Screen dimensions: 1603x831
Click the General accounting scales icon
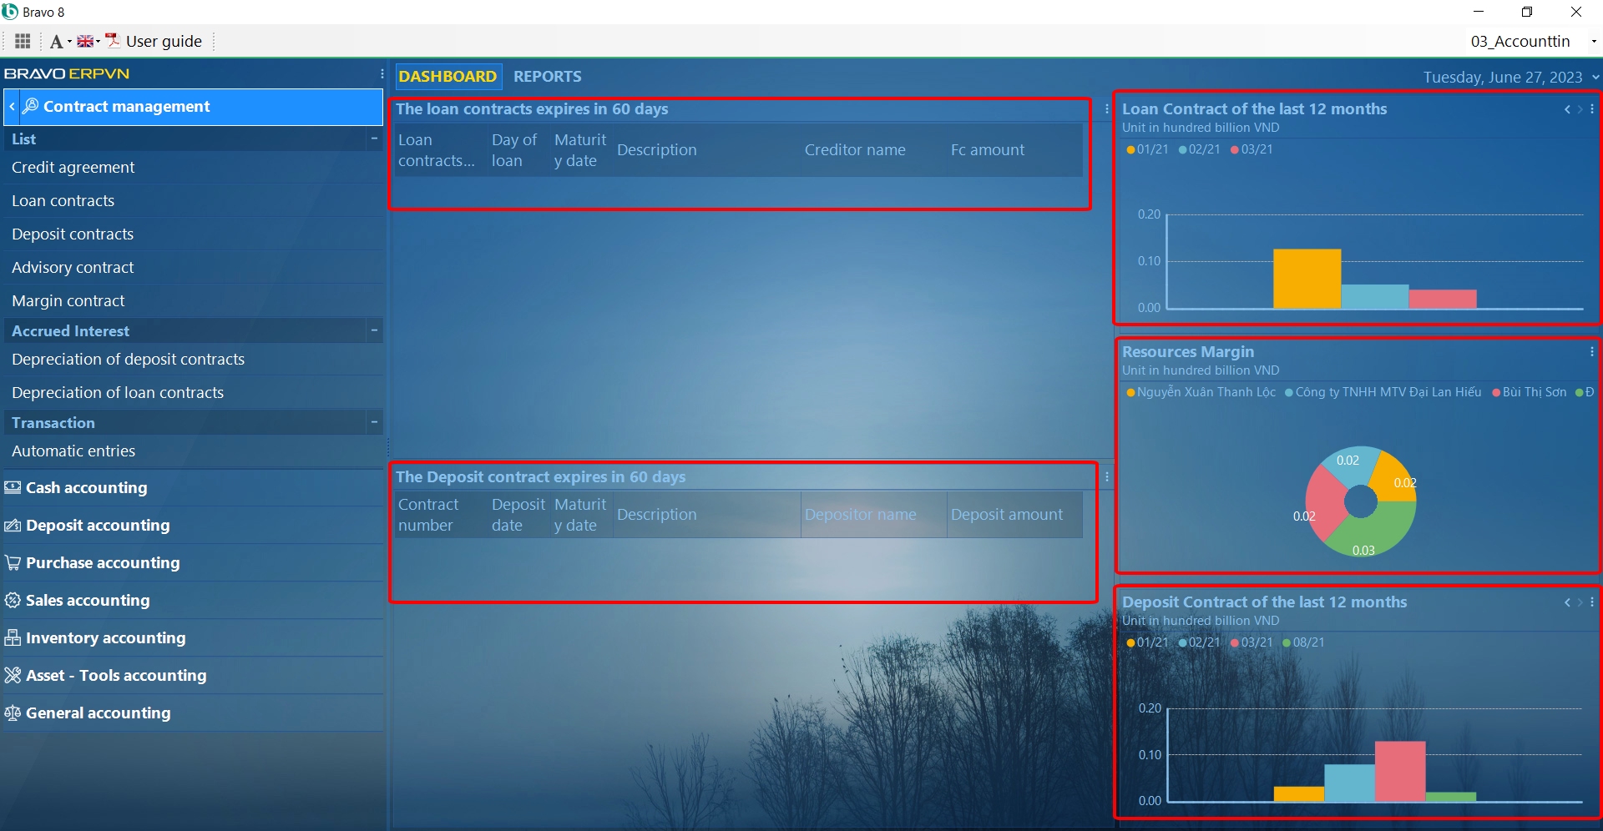click(x=13, y=713)
